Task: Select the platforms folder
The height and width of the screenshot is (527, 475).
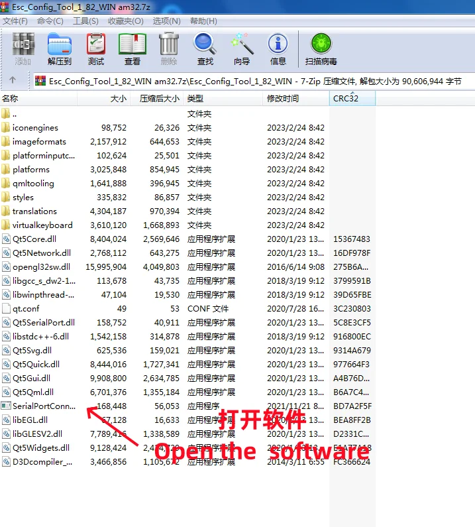Action: 30,169
